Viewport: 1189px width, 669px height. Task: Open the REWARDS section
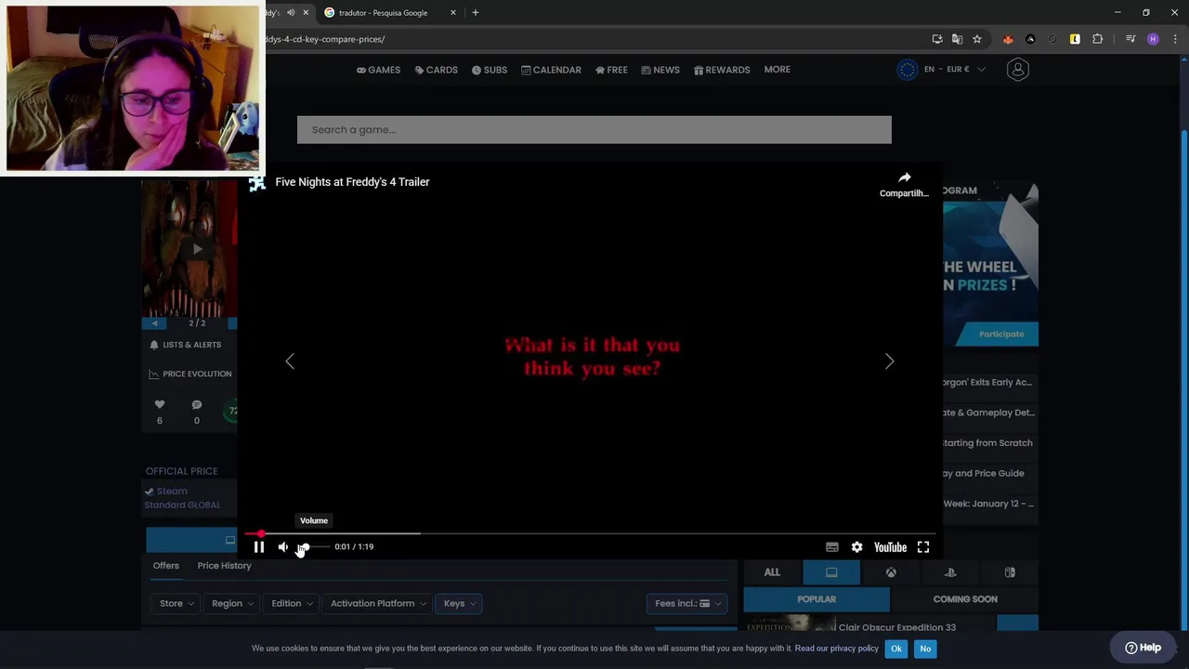[722, 70]
